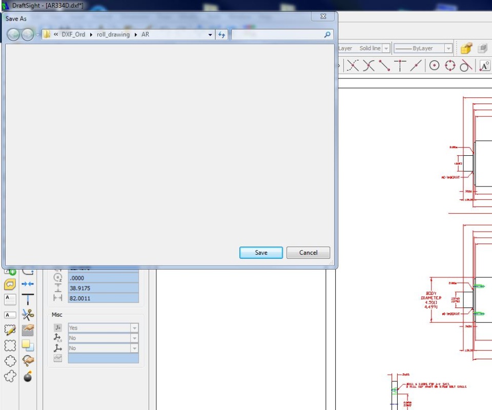
Task: Click the .0000 center Z field
Action: pos(103,278)
